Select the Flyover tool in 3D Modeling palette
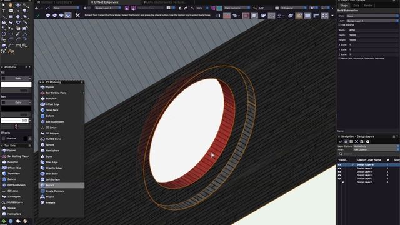Screen dimensions: 400x225 coord(61,87)
